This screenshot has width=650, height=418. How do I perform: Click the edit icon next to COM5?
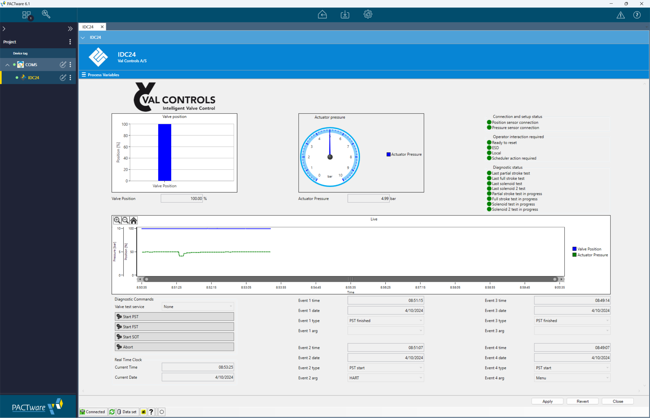point(63,65)
